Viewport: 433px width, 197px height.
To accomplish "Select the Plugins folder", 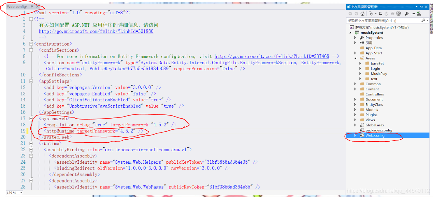I will click(x=371, y=115).
